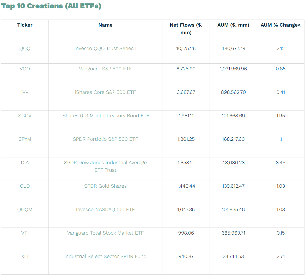This screenshot has height=276, width=305.
Task: Open the VOO ticker link
Action: click(x=25, y=69)
